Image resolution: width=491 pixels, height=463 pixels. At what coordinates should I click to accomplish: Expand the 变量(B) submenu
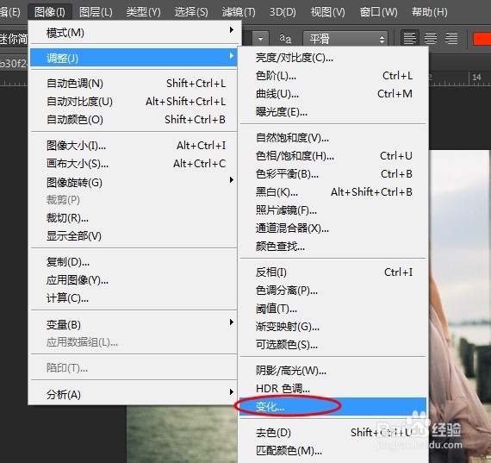click(134, 324)
